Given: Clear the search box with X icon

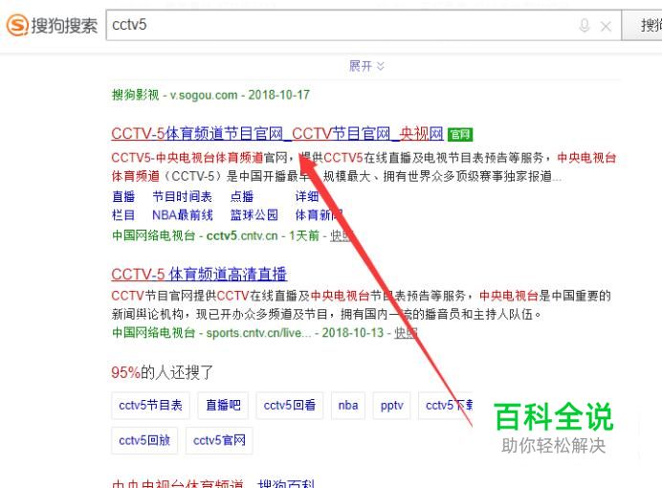Looking at the screenshot, I should point(606,27).
